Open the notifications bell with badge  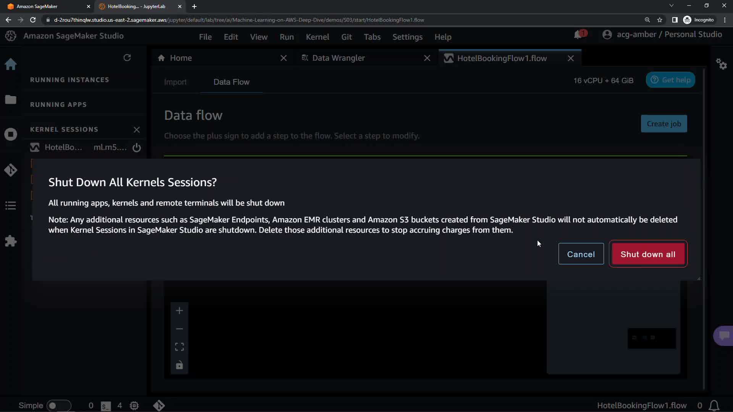[x=578, y=35]
